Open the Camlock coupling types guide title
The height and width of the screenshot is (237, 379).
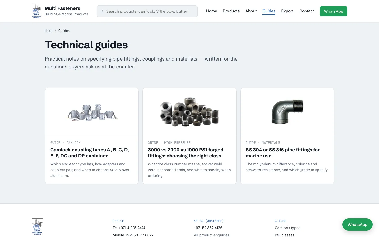click(x=89, y=153)
